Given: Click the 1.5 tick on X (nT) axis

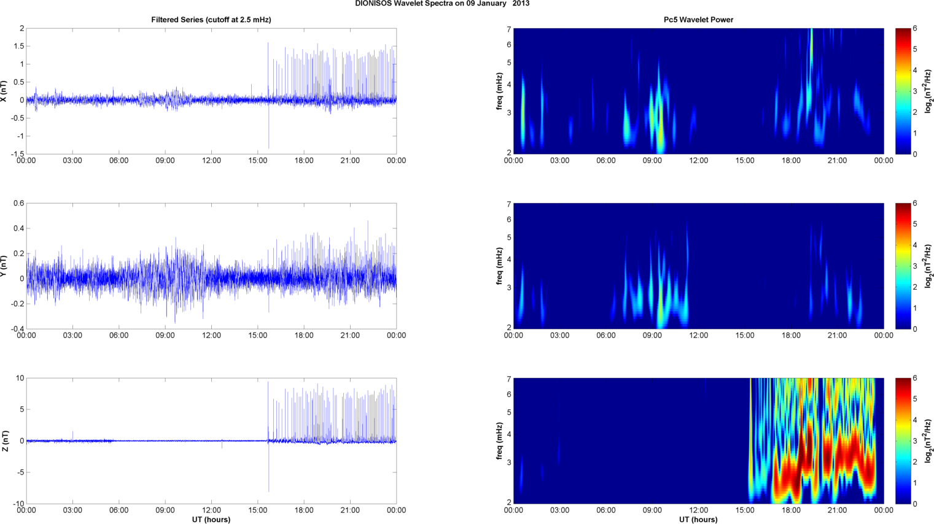Looking at the screenshot, I should (x=18, y=46).
